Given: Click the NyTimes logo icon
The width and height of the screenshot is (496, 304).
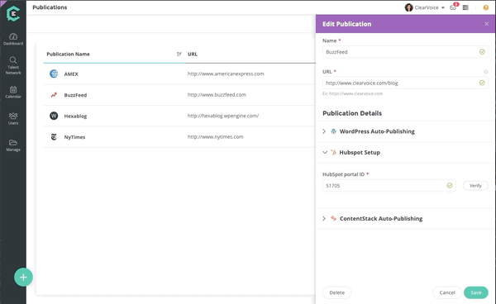Looking at the screenshot, I should tap(54, 137).
